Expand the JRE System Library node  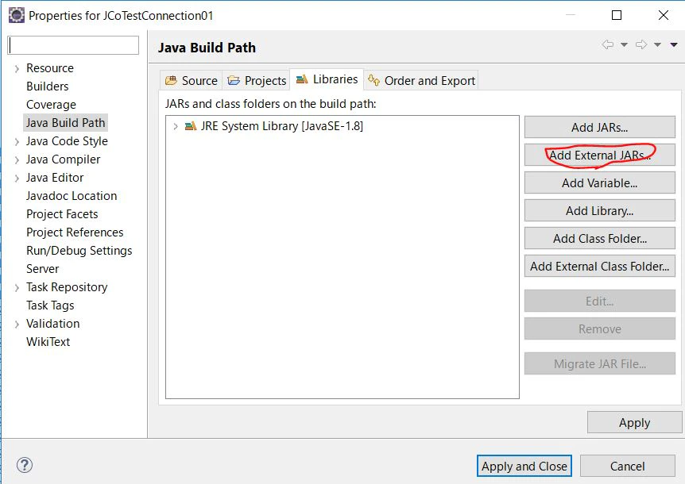click(x=176, y=126)
